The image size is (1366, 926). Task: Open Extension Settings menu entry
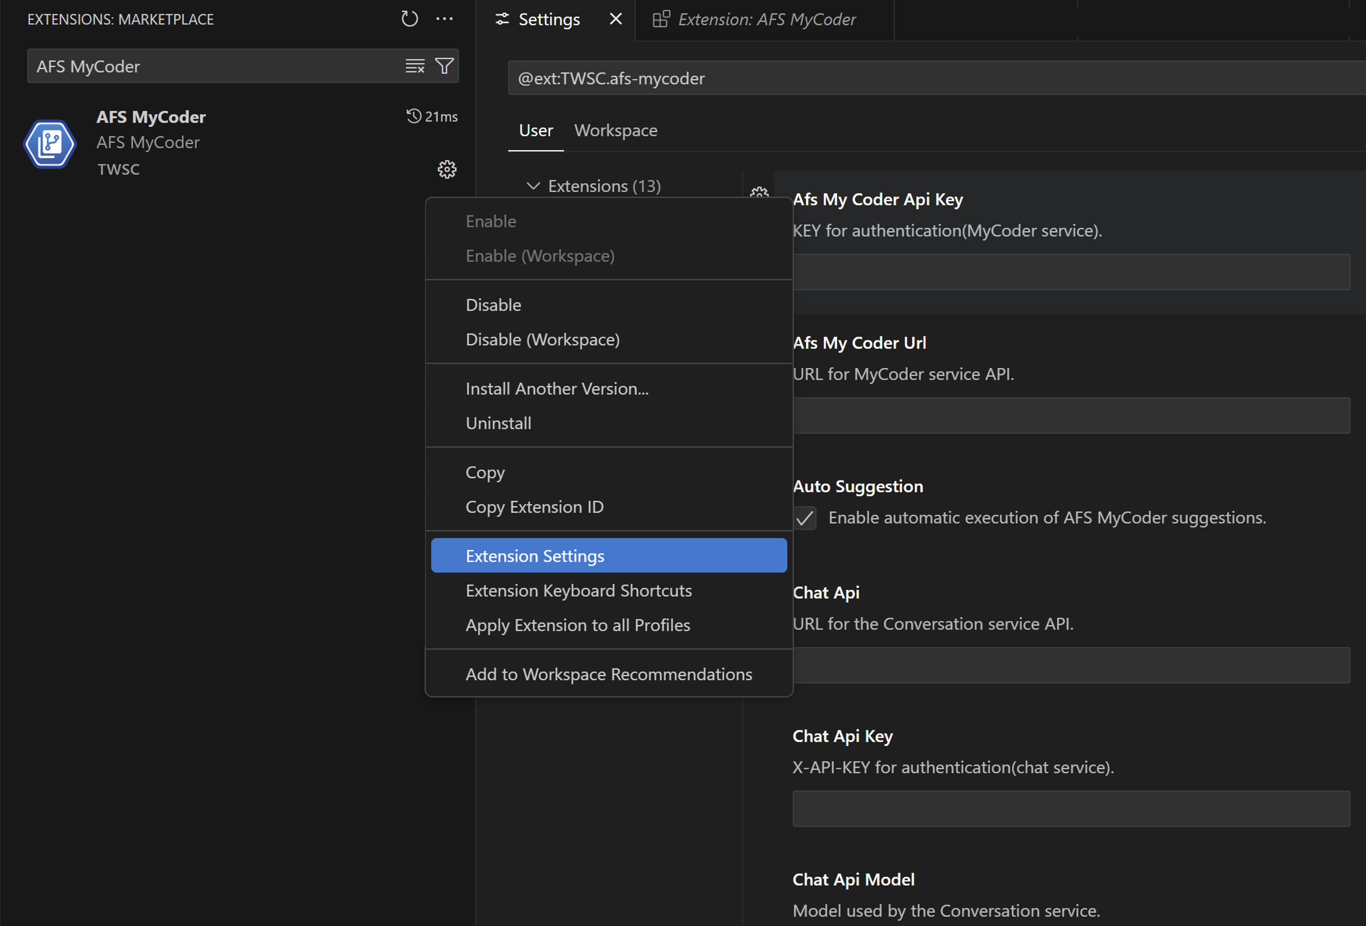point(609,555)
